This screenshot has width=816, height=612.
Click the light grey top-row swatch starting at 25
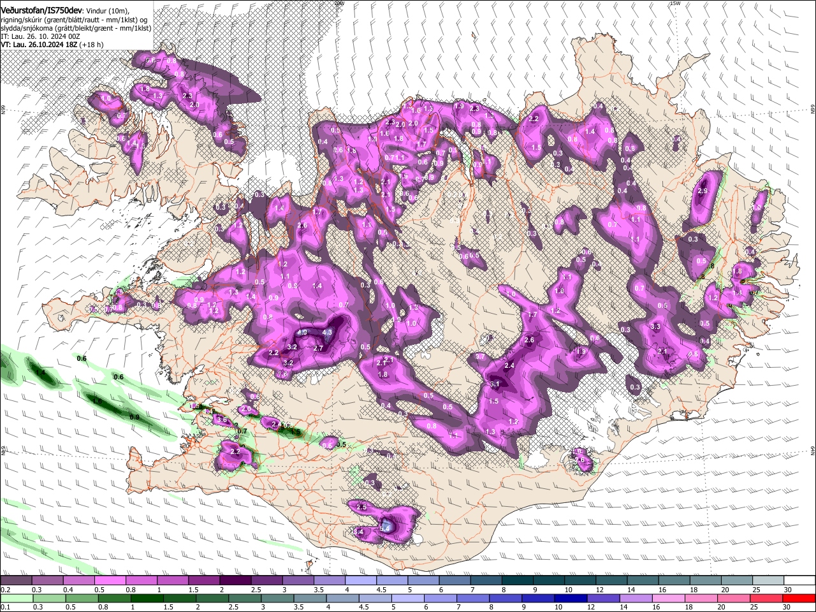(768, 581)
